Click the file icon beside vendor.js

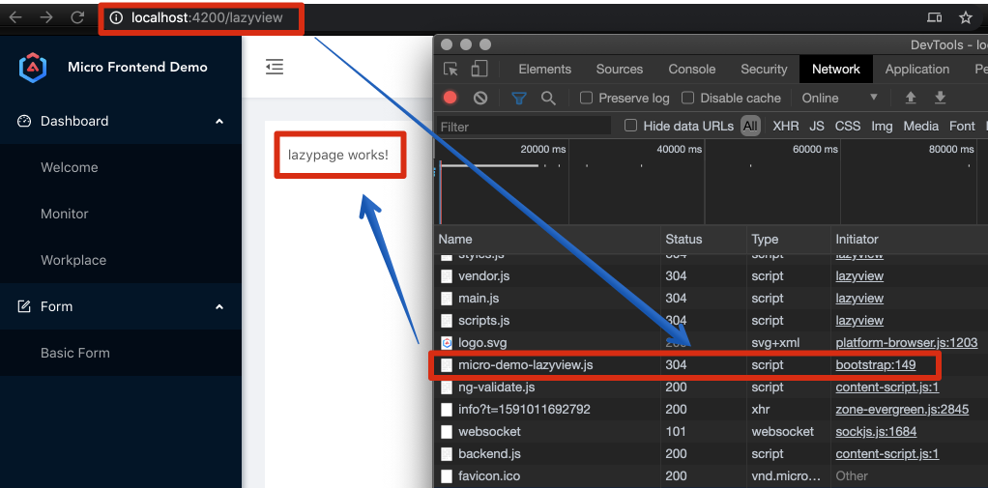[x=447, y=275]
